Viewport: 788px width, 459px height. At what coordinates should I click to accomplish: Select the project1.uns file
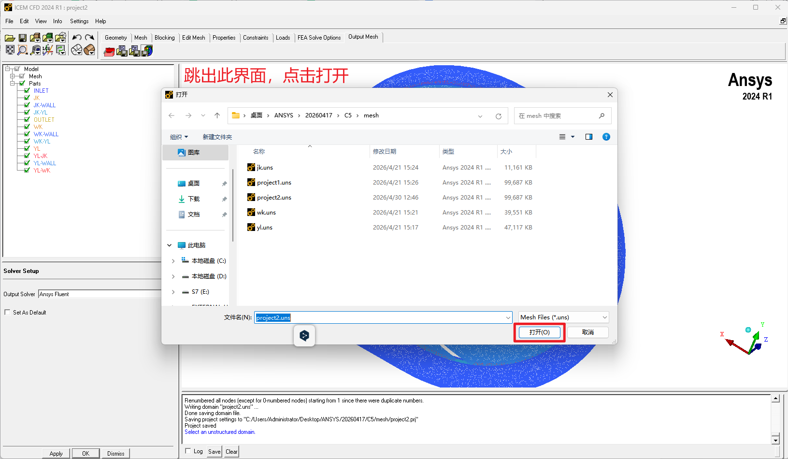(x=274, y=182)
